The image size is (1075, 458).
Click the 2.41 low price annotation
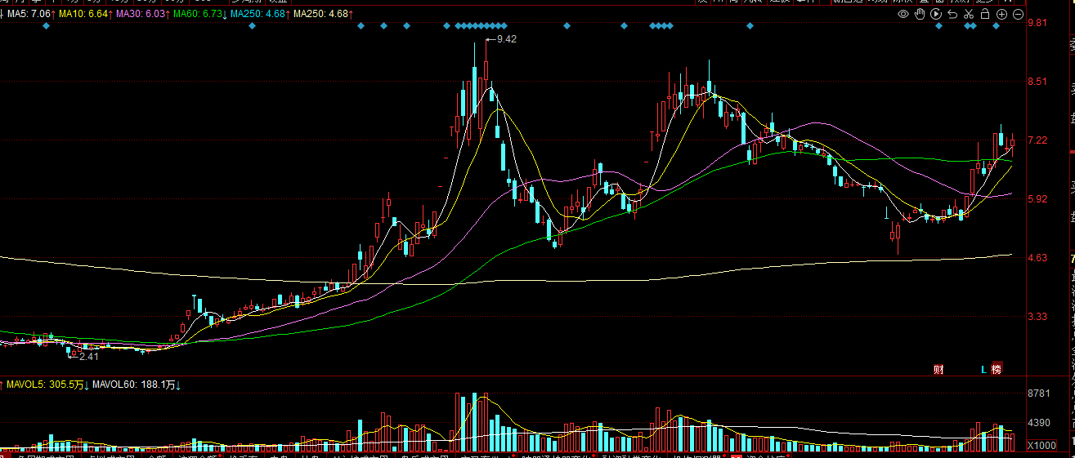click(x=88, y=356)
